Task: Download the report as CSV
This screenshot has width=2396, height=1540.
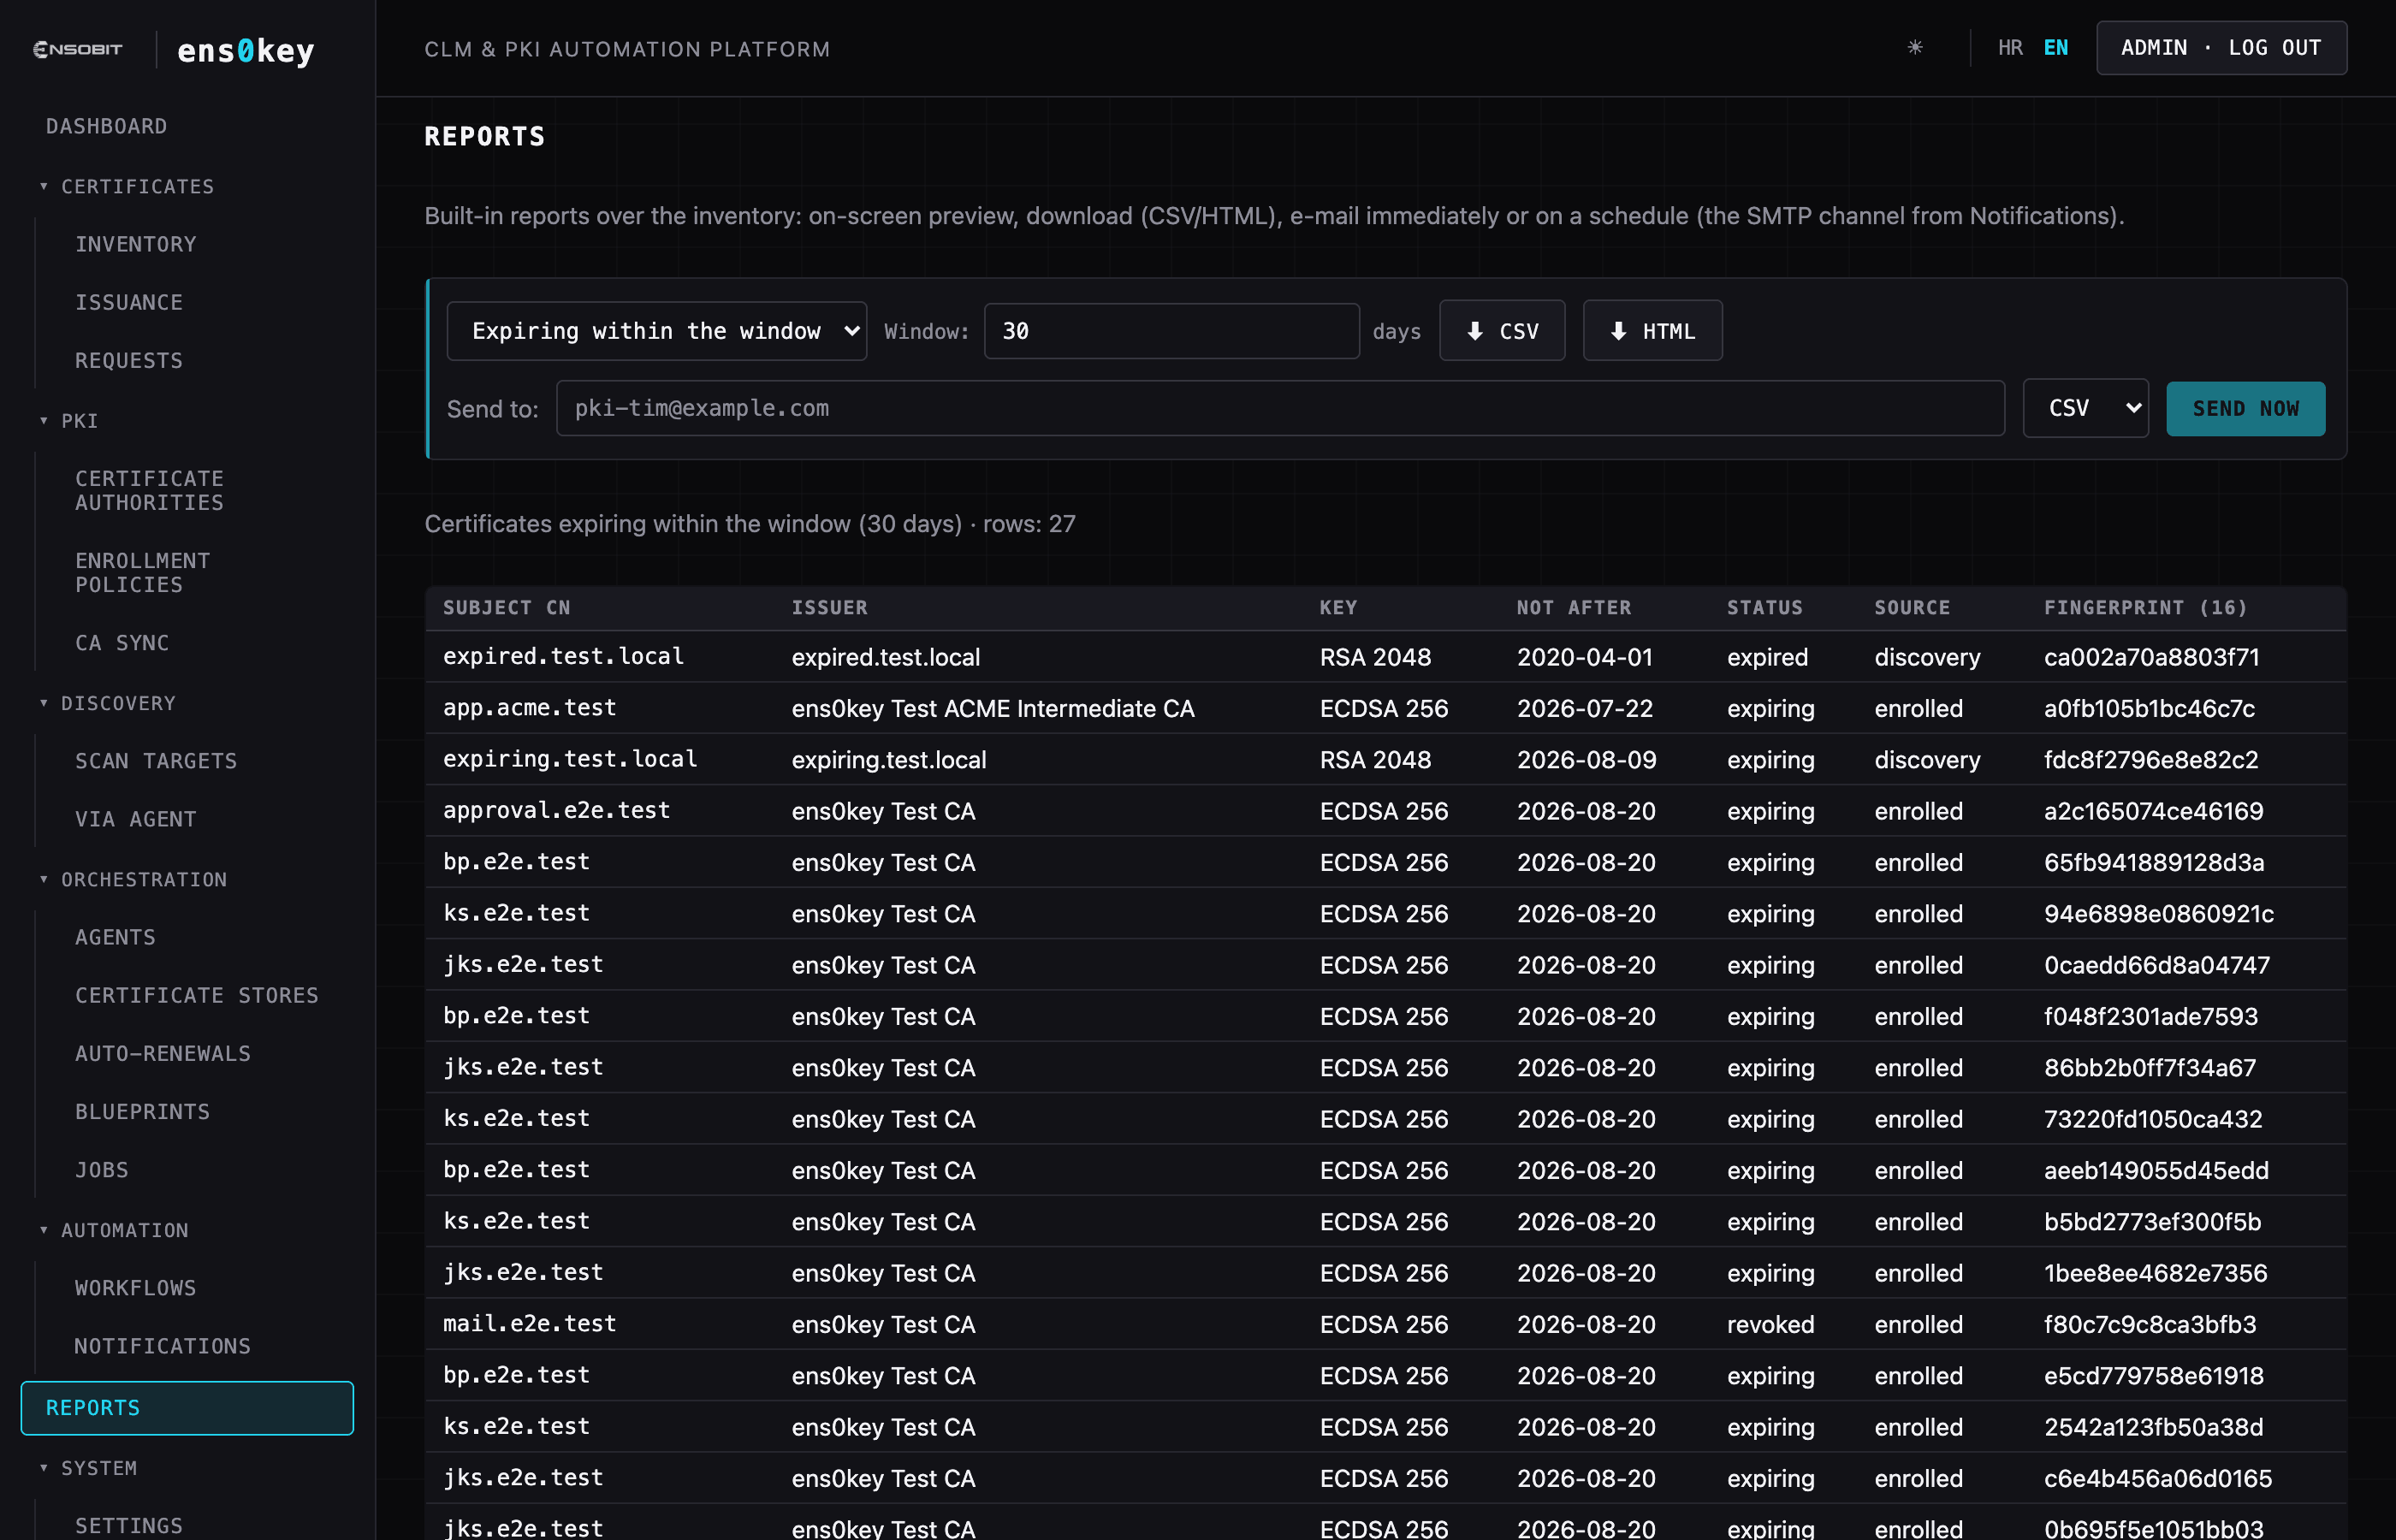Action: (1502, 331)
